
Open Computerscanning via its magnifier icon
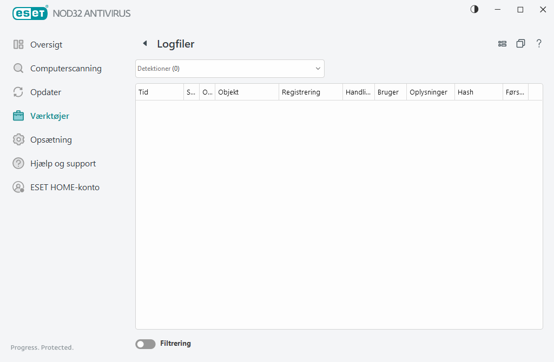coord(18,68)
